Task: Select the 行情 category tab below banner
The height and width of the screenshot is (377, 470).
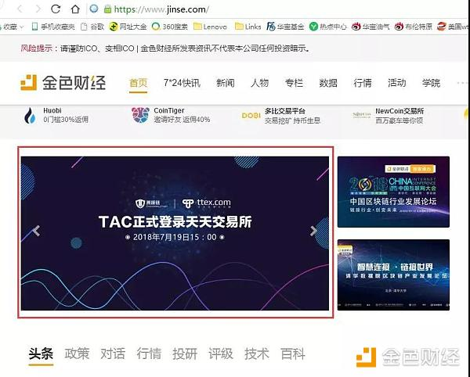Action: [149, 354]
